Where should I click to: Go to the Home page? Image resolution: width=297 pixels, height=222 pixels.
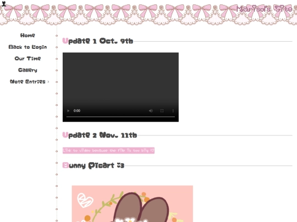click(28, 35)
